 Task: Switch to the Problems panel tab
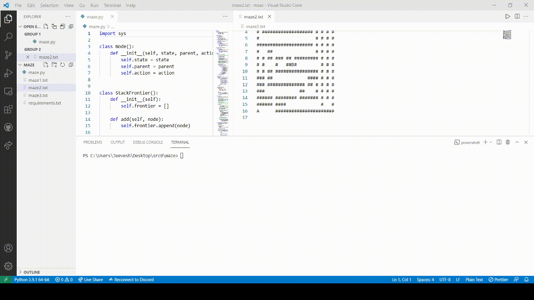click(x=93, y=142)
